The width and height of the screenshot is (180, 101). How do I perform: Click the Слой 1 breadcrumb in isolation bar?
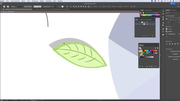pos(6,12)
